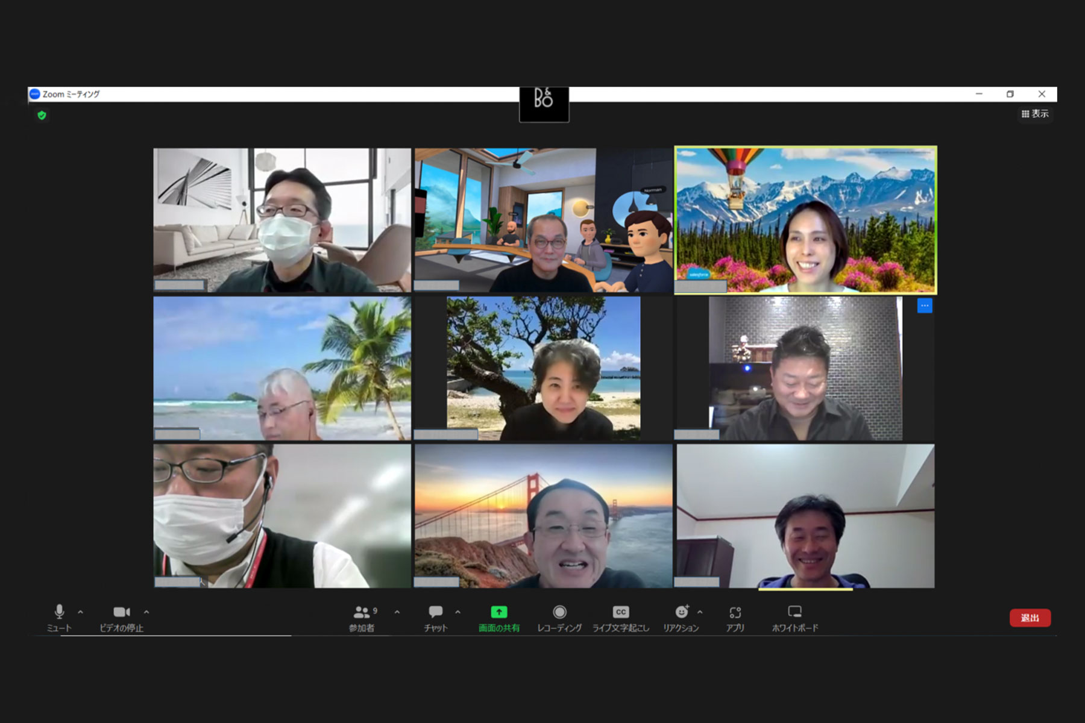
Task: Expand the chat options arrow
Action: click(458, 612)
